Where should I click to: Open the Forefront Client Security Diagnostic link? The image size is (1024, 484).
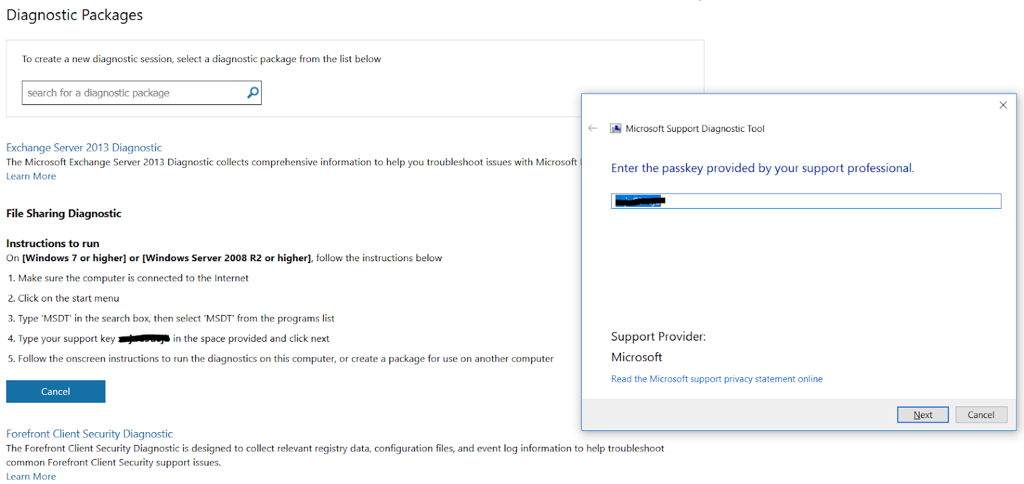pos(89,433)
